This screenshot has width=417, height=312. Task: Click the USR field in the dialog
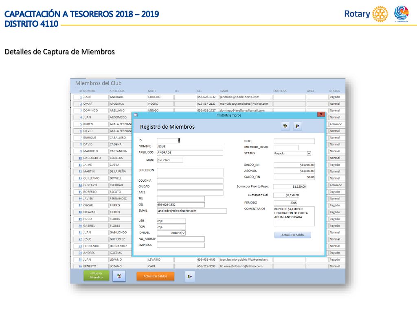pyautogui.click(x=171, y=221)
